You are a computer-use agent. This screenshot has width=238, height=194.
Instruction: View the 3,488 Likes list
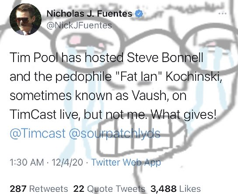pyautogui.click(x=175, y=189)
